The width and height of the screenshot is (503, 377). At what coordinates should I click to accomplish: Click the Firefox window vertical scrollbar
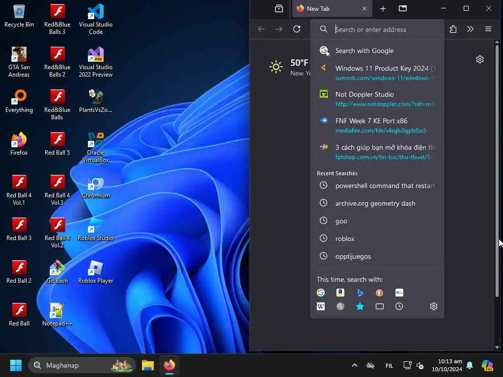coord(497,170)
